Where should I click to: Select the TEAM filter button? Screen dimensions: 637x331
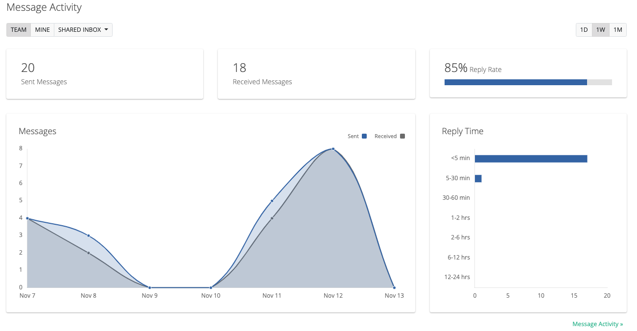19,30
